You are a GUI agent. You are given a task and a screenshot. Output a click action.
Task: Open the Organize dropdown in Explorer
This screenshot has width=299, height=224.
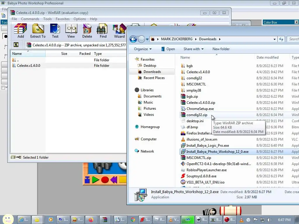tap(143, 49)
